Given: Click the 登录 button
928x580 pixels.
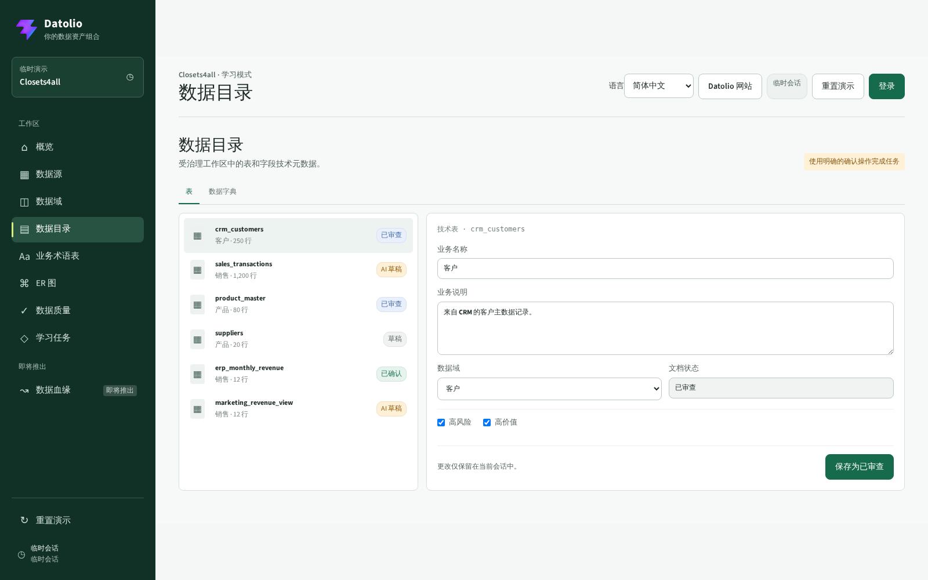Looking at the screenshot, I should click(886, 86).
